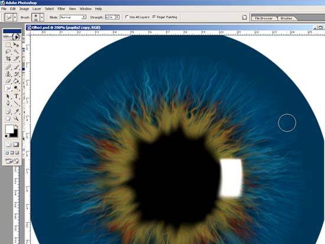Select the Move tool
The width and height of the screenshot is (325, 244).
point(16,45)
